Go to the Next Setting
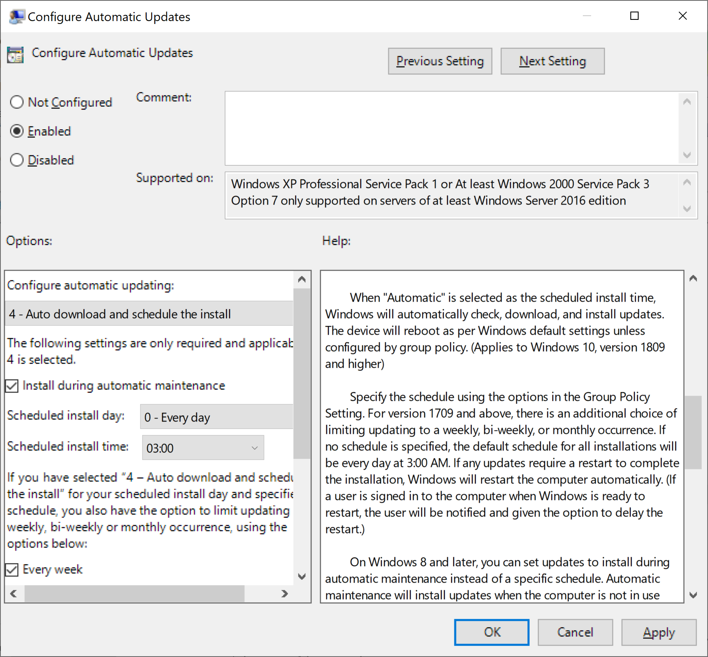 tap(553, 61)
